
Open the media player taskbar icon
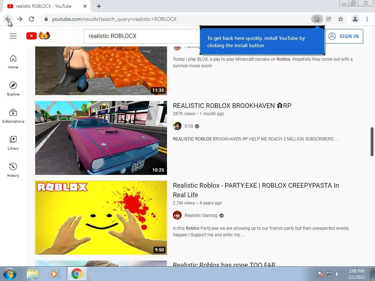(54, 274)
